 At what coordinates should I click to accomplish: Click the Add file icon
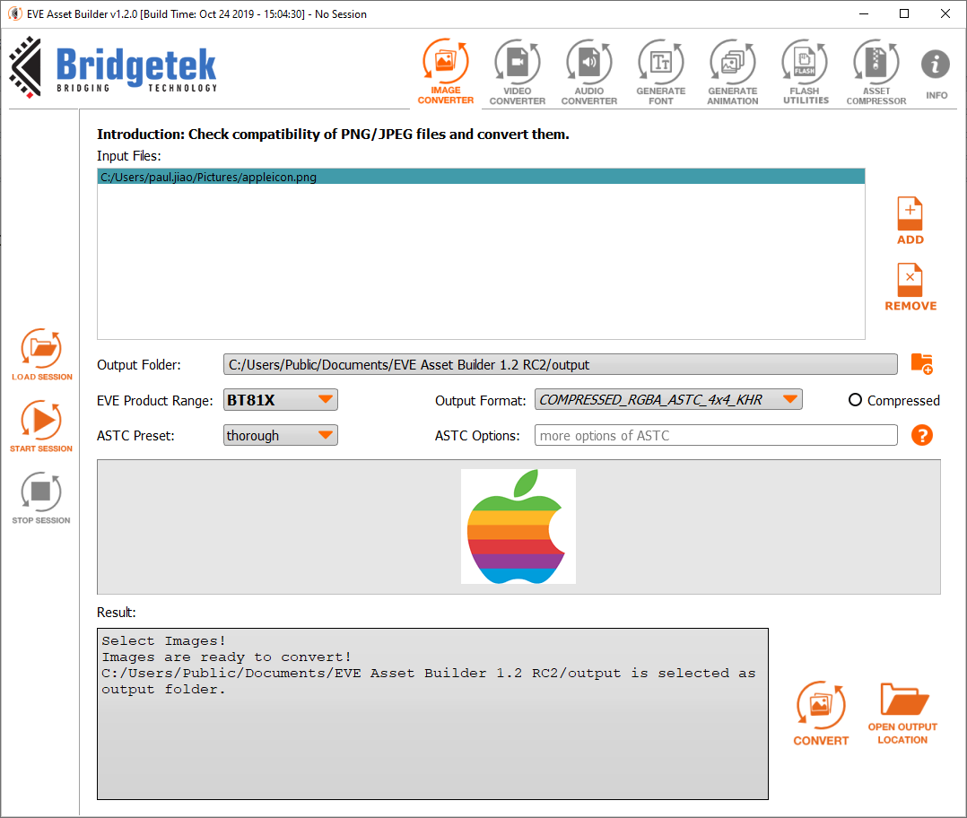(910, 221)
